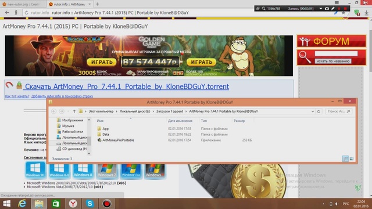Screen dimensions: 372x209
Task: Click the green shield extension icon in browser toolbar
Action: point(357,13)
